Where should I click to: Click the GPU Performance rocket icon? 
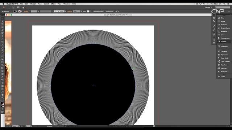(23, 7)
